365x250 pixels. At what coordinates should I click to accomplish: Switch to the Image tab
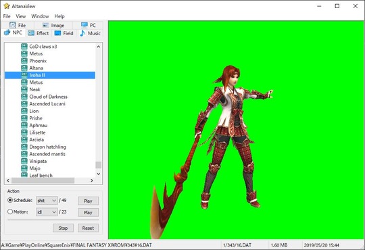click(x=53, y=25)
